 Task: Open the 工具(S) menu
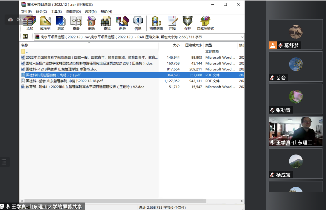pyautogui.click(x=56, y=12)
